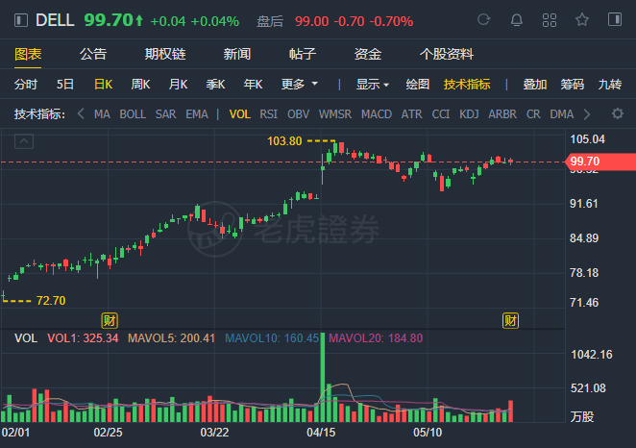
Task: Click the 05/10 date axis label
Action: (x=428, y=433)
